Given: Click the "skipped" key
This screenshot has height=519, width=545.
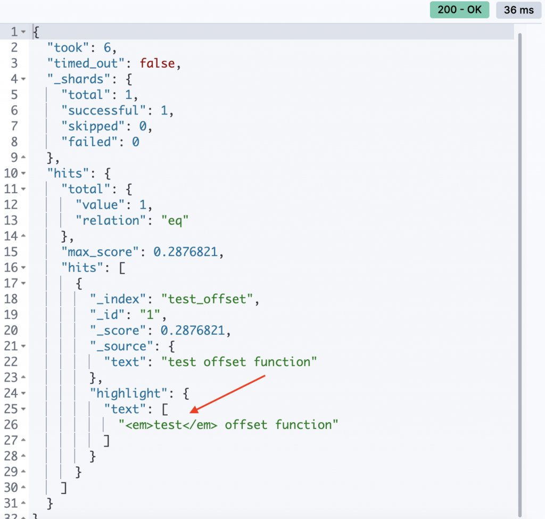Looking at the screenshot, I should tap(93, 126).
